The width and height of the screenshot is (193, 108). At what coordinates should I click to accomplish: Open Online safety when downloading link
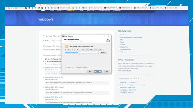131,37
